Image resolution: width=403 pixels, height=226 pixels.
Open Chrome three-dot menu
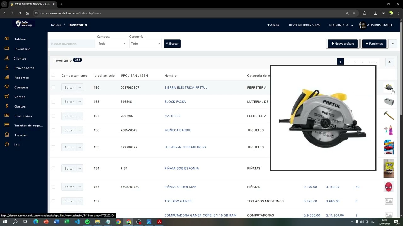tap(399, 13)
